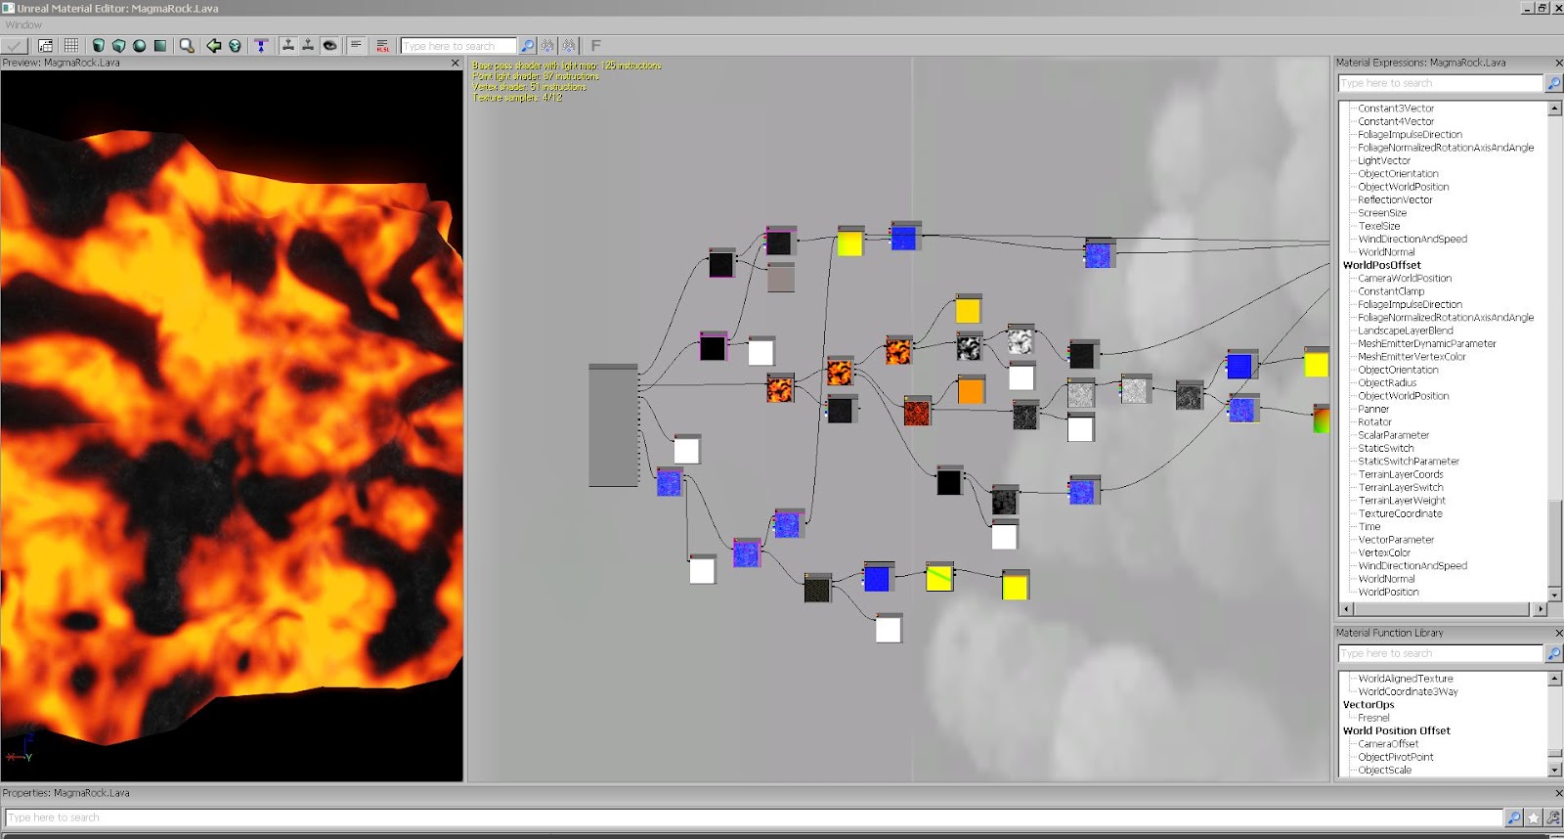Select the cylinder preview primitive

(98, 46)
